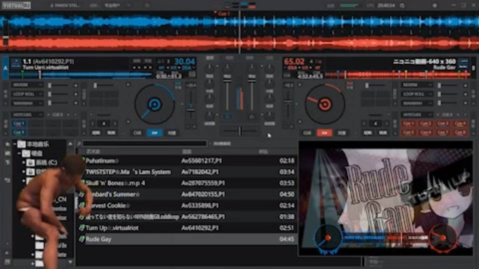Click the blue left deck jog wheel
Viewport: 479px width, 269px height.
[x=155, y=104]
